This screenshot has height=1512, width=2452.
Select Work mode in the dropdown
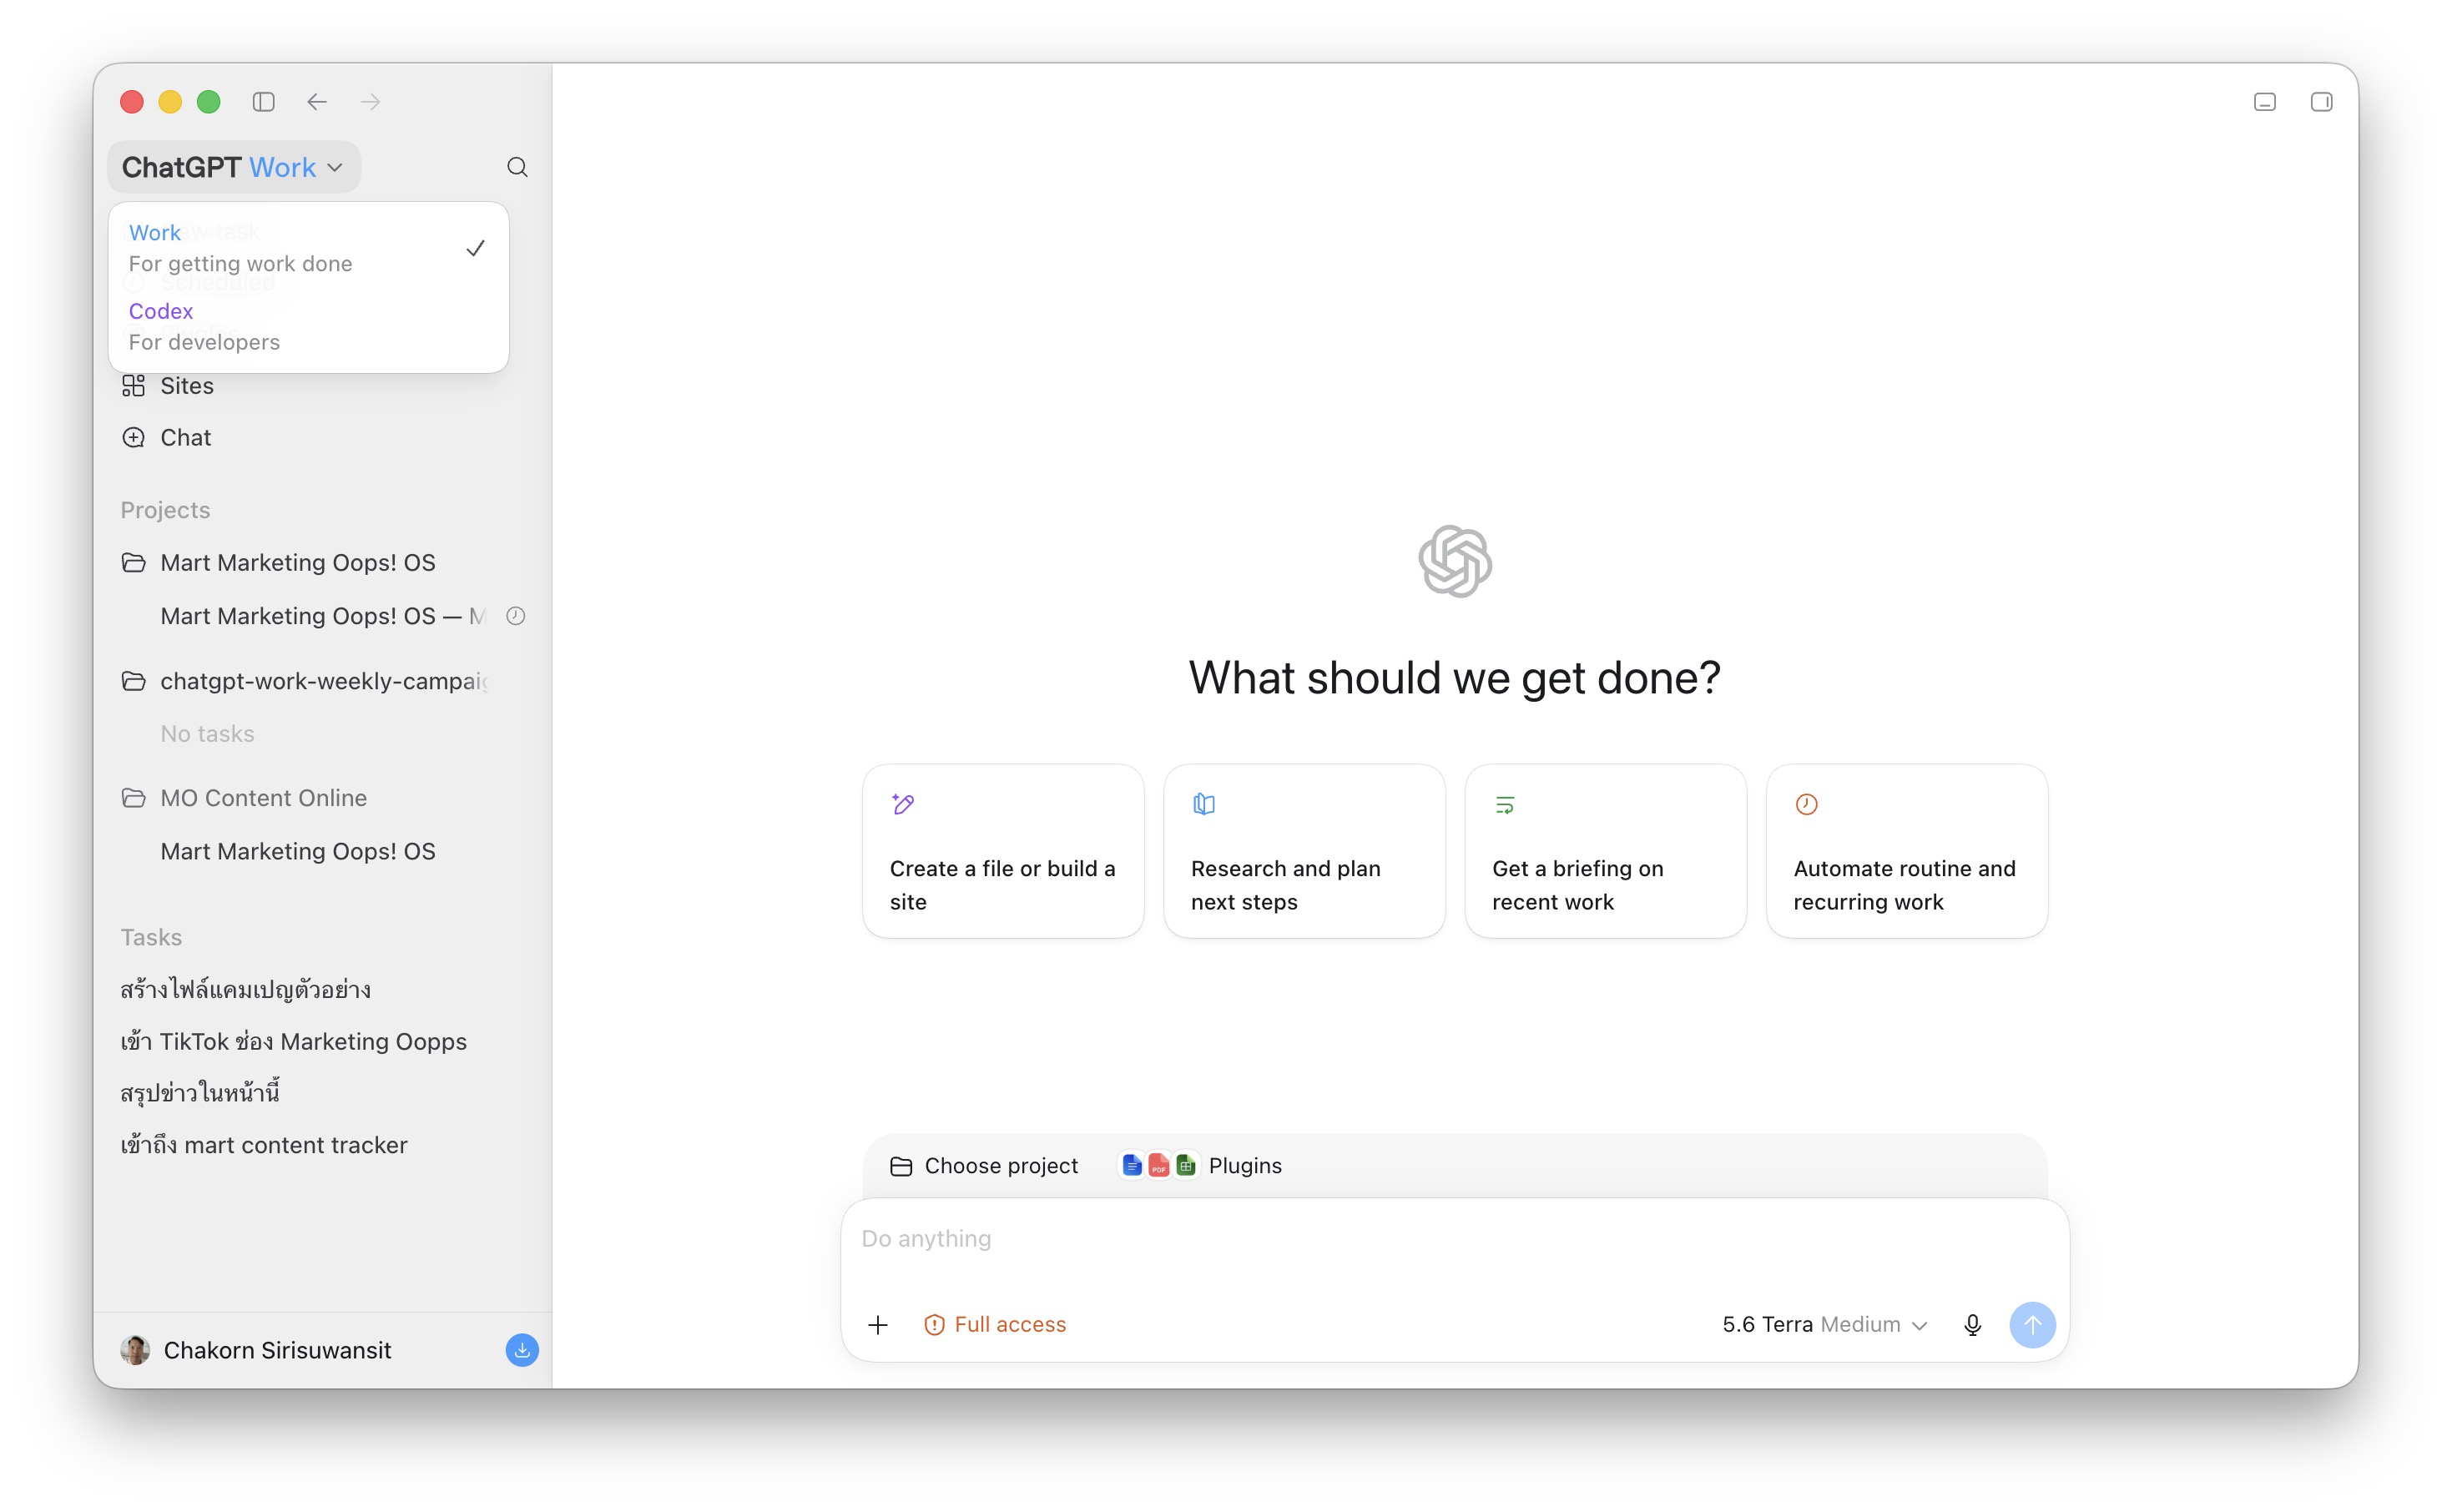[x=307, y=248]
